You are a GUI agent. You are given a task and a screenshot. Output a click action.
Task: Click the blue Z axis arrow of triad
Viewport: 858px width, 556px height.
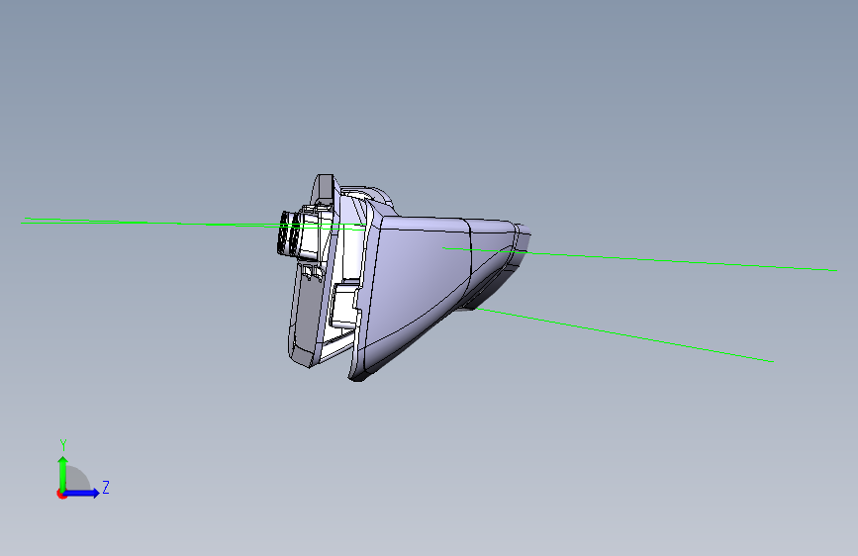point(82,493)
